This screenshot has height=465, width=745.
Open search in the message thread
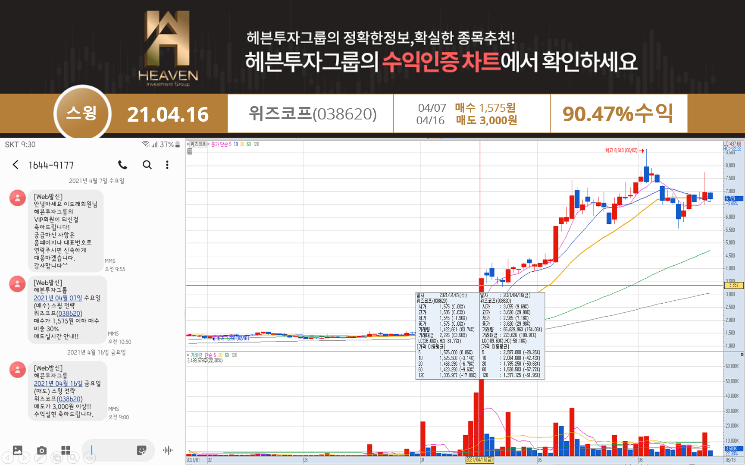pos(147,165)
